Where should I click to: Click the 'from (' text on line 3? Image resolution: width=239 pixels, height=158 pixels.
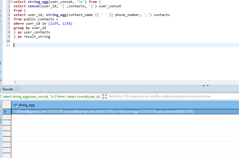[x=19, y=10]
